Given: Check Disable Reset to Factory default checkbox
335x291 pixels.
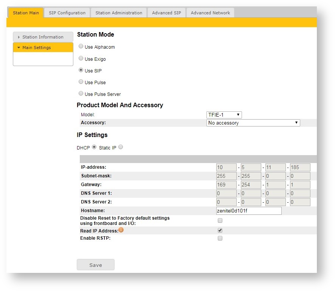Looking at the screenshot, I should [x=220, y=220].
